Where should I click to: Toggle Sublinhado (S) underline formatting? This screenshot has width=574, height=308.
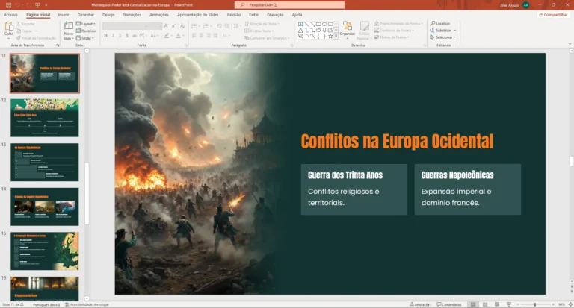click(x=120, y=36)
